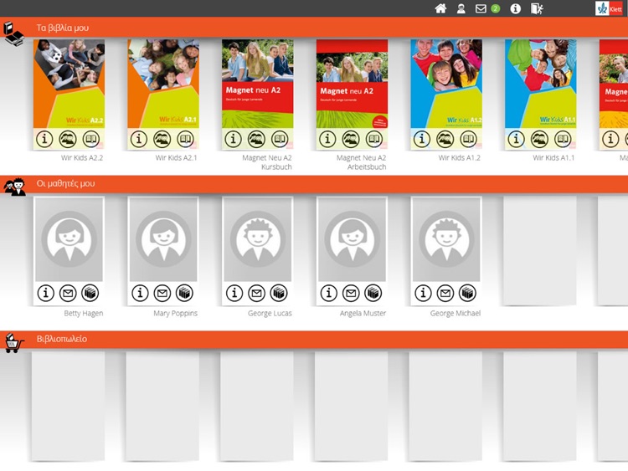The width and height of the screenshot is (628, 471).
Task: Click Betty Hagen's avatar picture
Action: pyautogui.click(x=69, y=239)
